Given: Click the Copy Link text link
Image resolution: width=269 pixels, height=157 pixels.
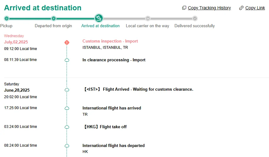Looking at the screenshot, I should (255, 8).
